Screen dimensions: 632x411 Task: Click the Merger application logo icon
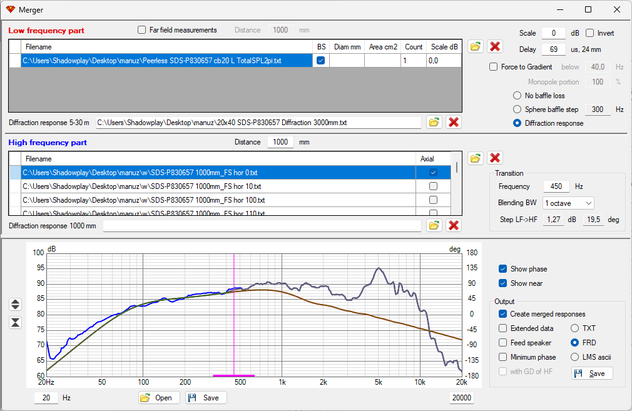tap(11, 9)
